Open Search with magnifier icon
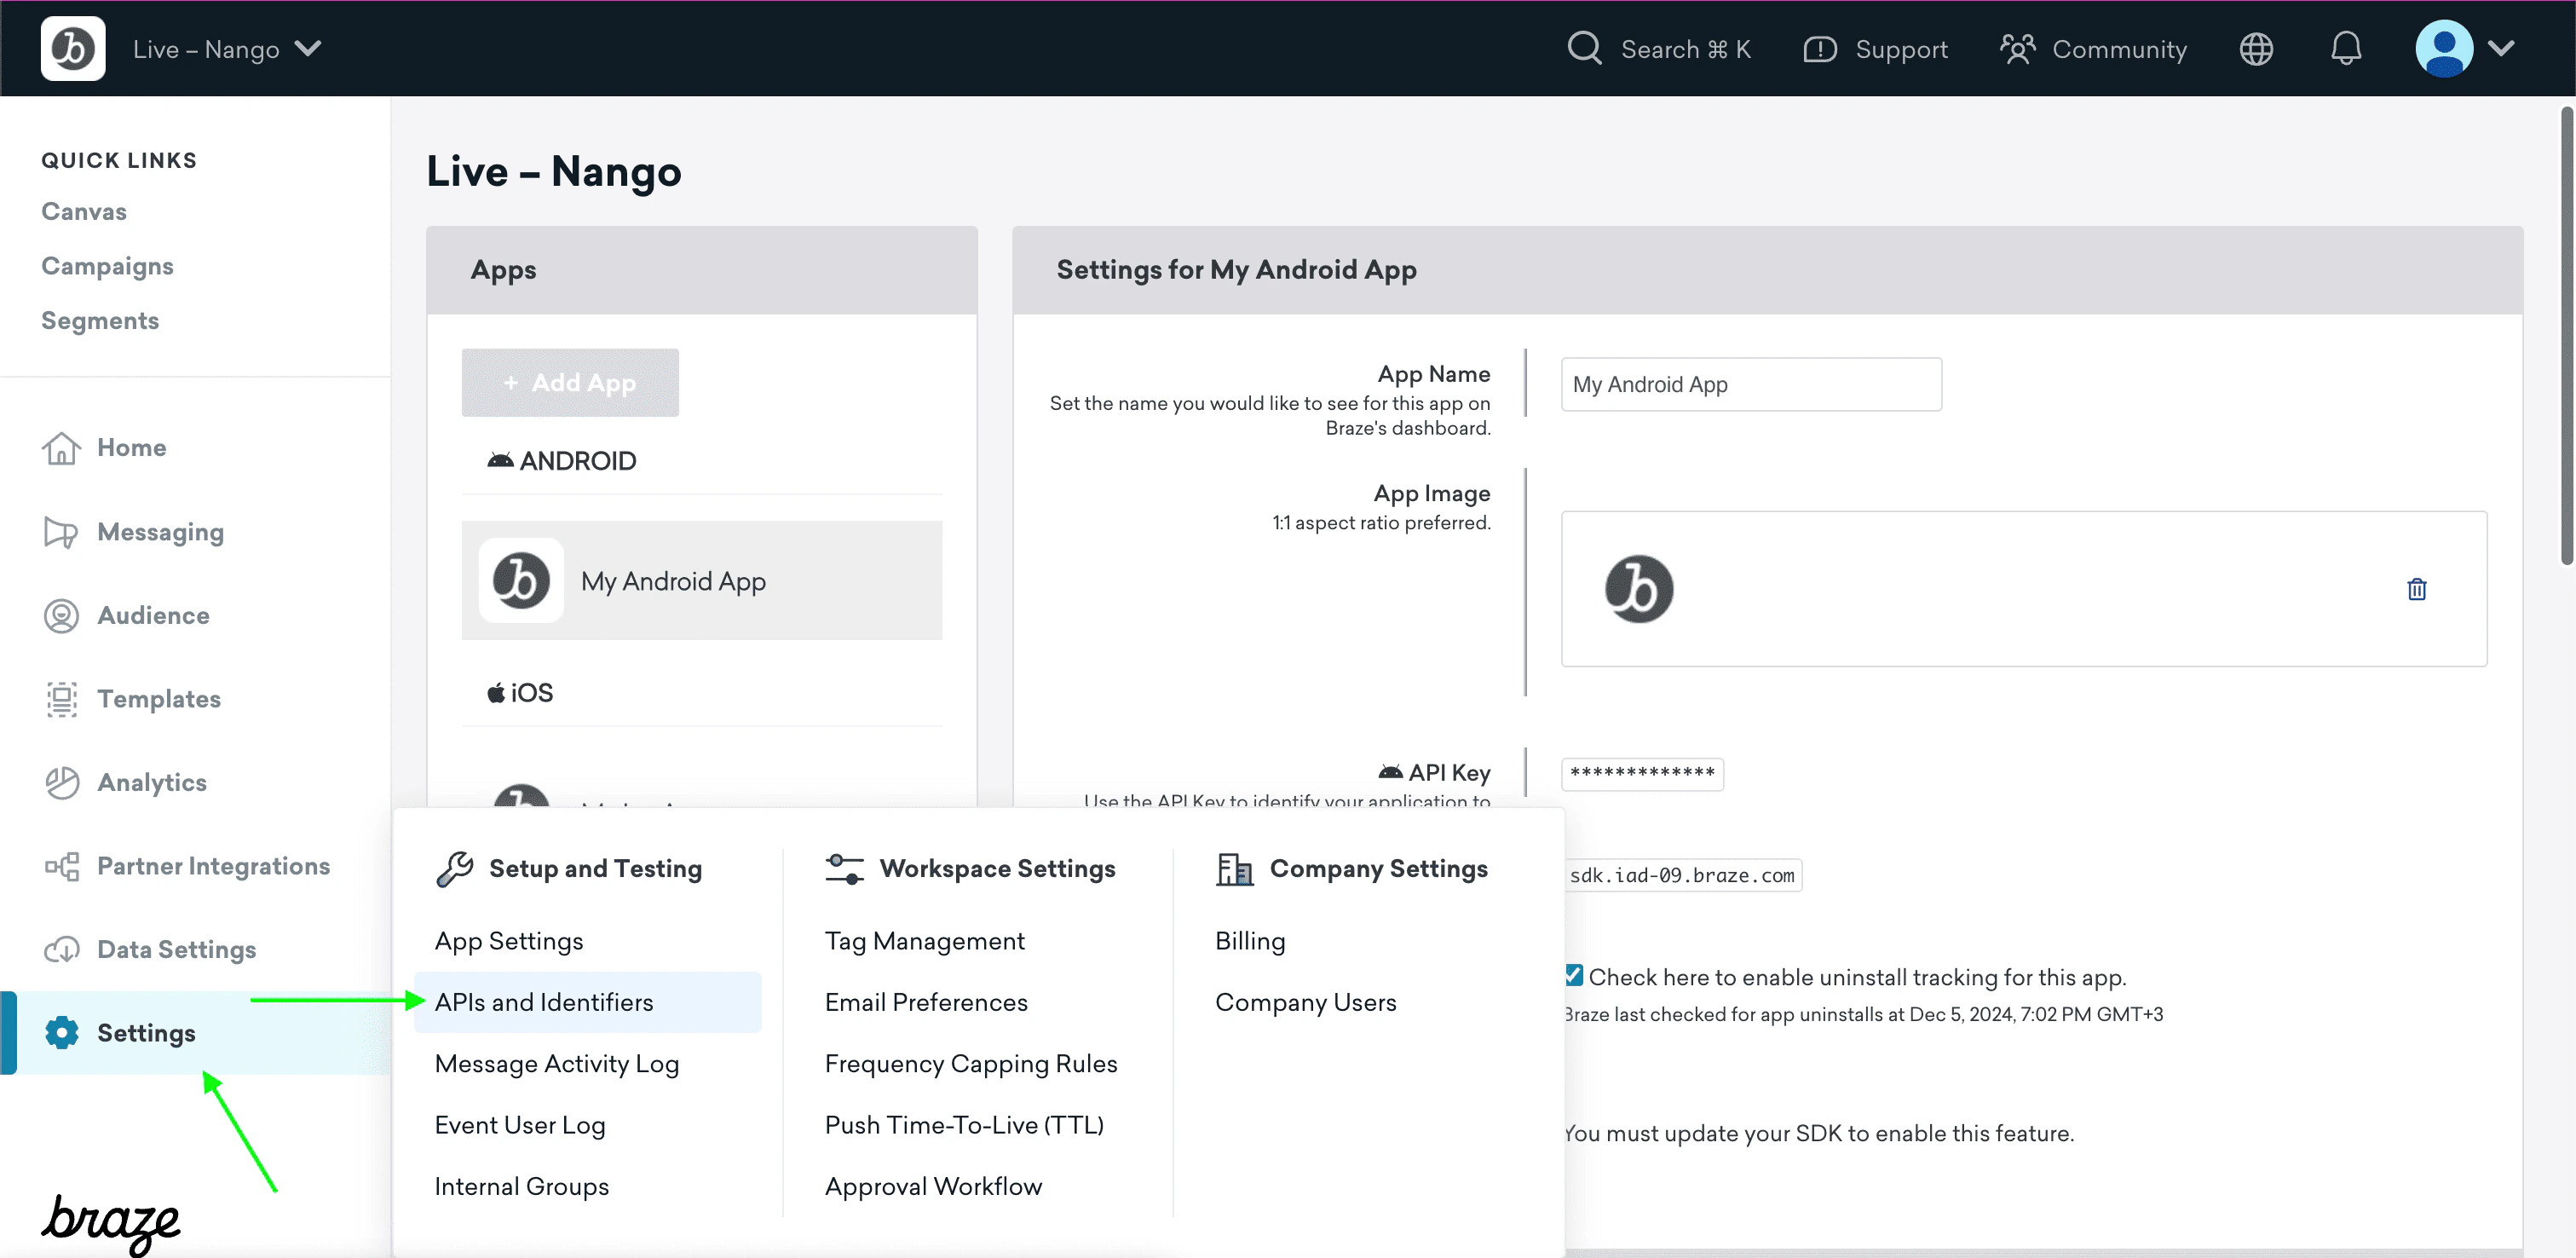 [1584, 48]
